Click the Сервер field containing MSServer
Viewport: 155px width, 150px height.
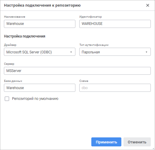pyautogui.click(x=77, y=71)
